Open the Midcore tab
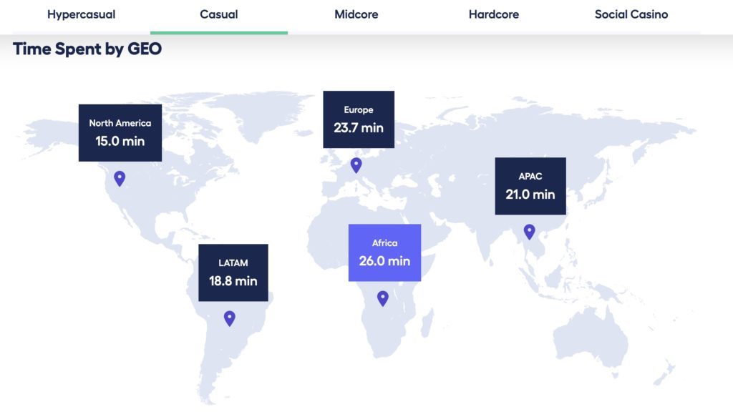 pos(356,14)
